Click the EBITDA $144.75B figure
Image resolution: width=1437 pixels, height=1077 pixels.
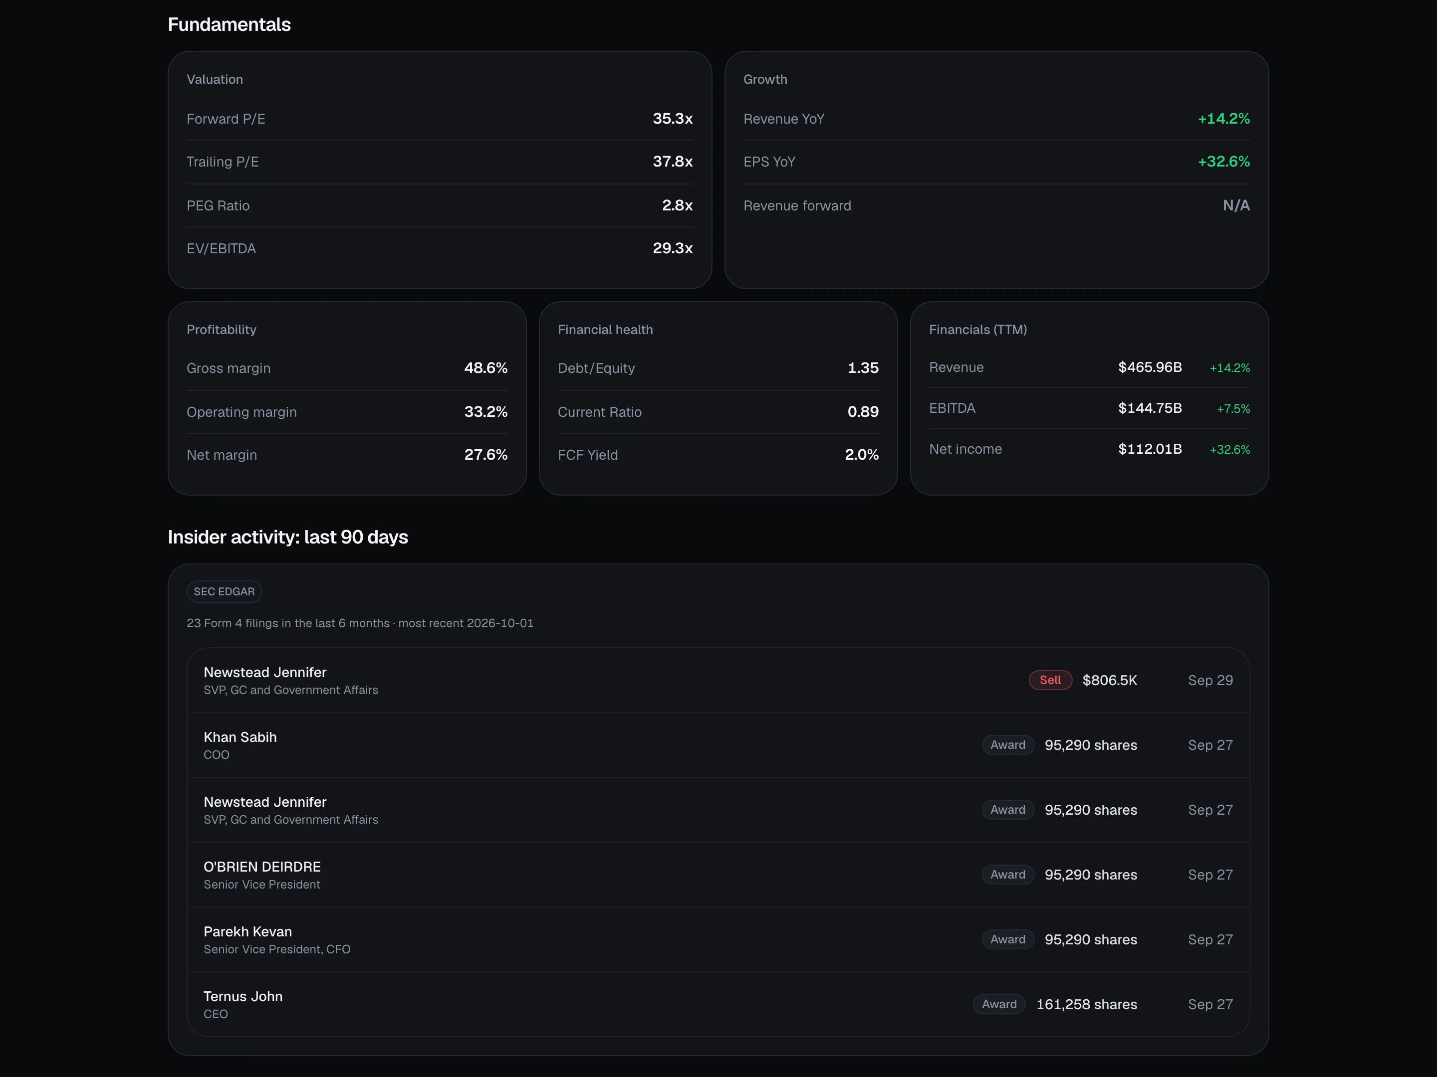[1149, 408]
